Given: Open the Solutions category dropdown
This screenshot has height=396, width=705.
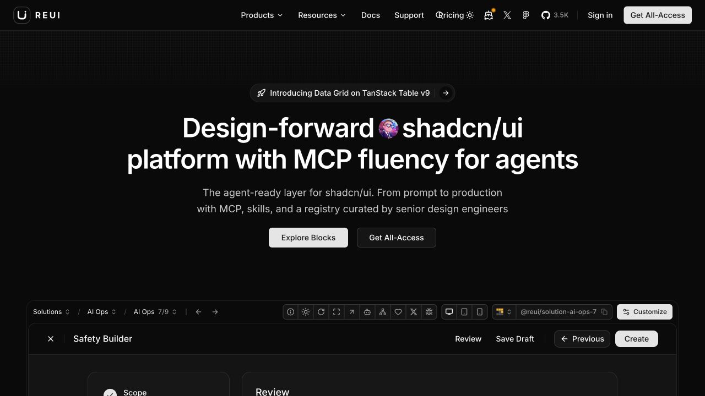Looking at the screenshot, I should point(51,312).
